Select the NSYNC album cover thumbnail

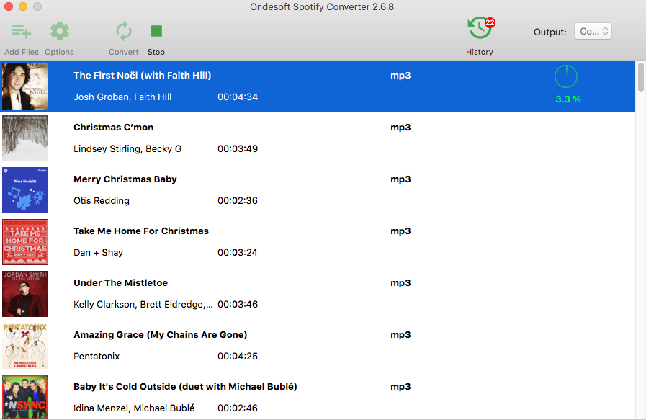tap(25, 397)
